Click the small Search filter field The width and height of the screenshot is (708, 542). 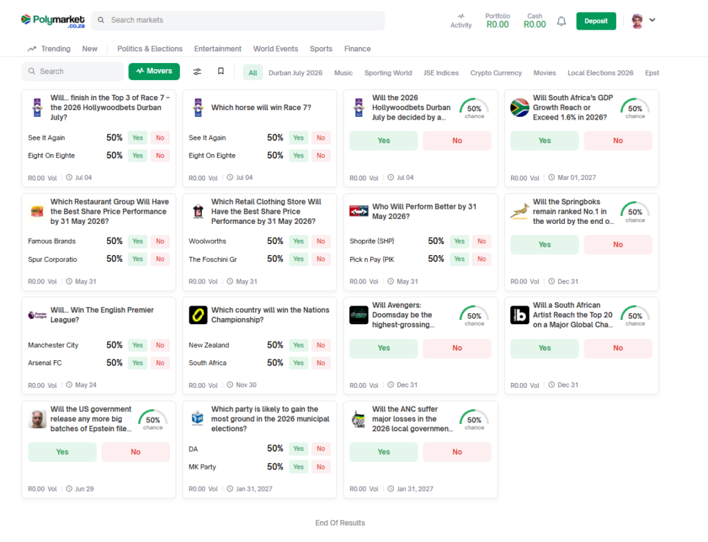pos(73,71)
